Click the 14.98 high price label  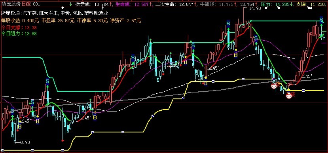pos(255,9)
